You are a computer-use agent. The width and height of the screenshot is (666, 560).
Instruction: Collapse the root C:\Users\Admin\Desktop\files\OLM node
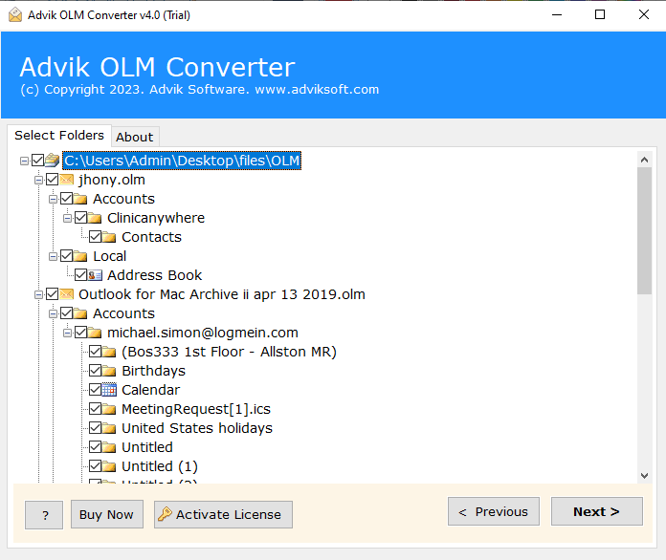pyautogui.click(x=24, y=161)
